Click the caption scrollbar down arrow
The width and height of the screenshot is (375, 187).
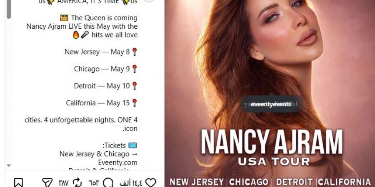pos(9,165)
